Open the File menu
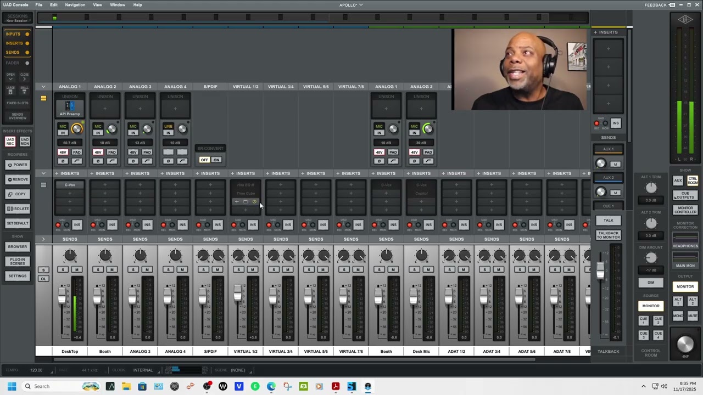Viewport: 703px width, 395px height. click(x=39, y=5)
